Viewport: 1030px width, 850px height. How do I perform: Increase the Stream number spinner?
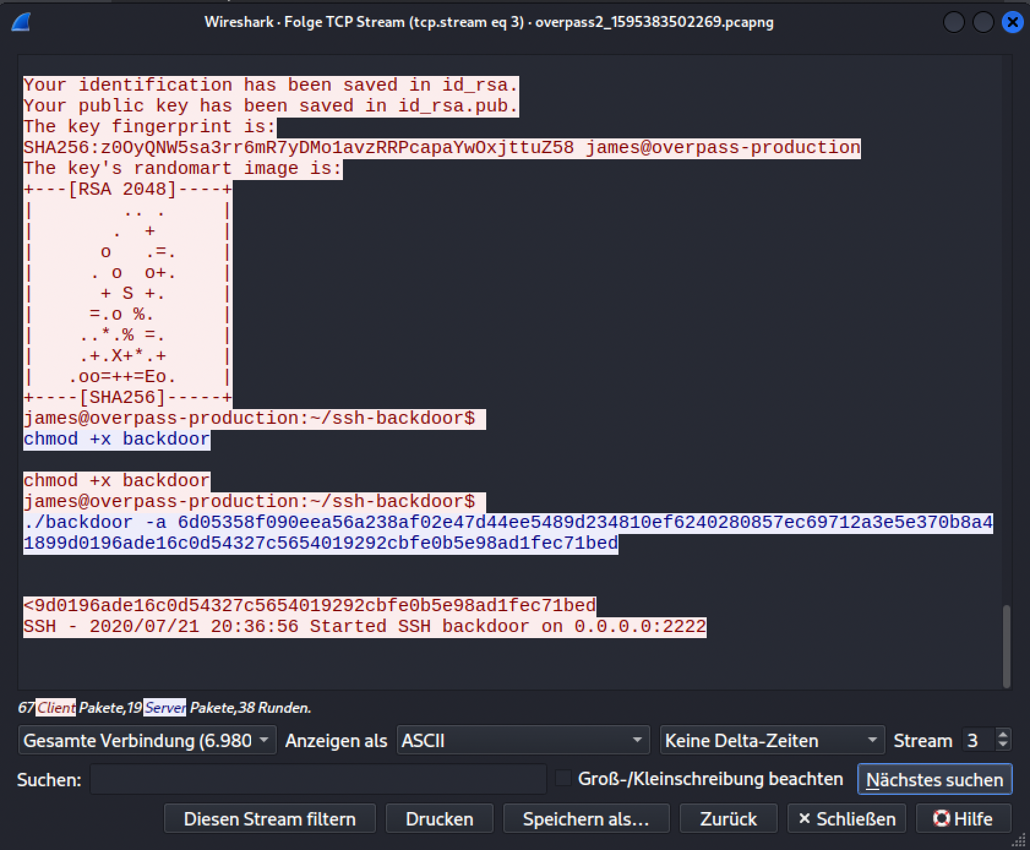(1002, 735)
